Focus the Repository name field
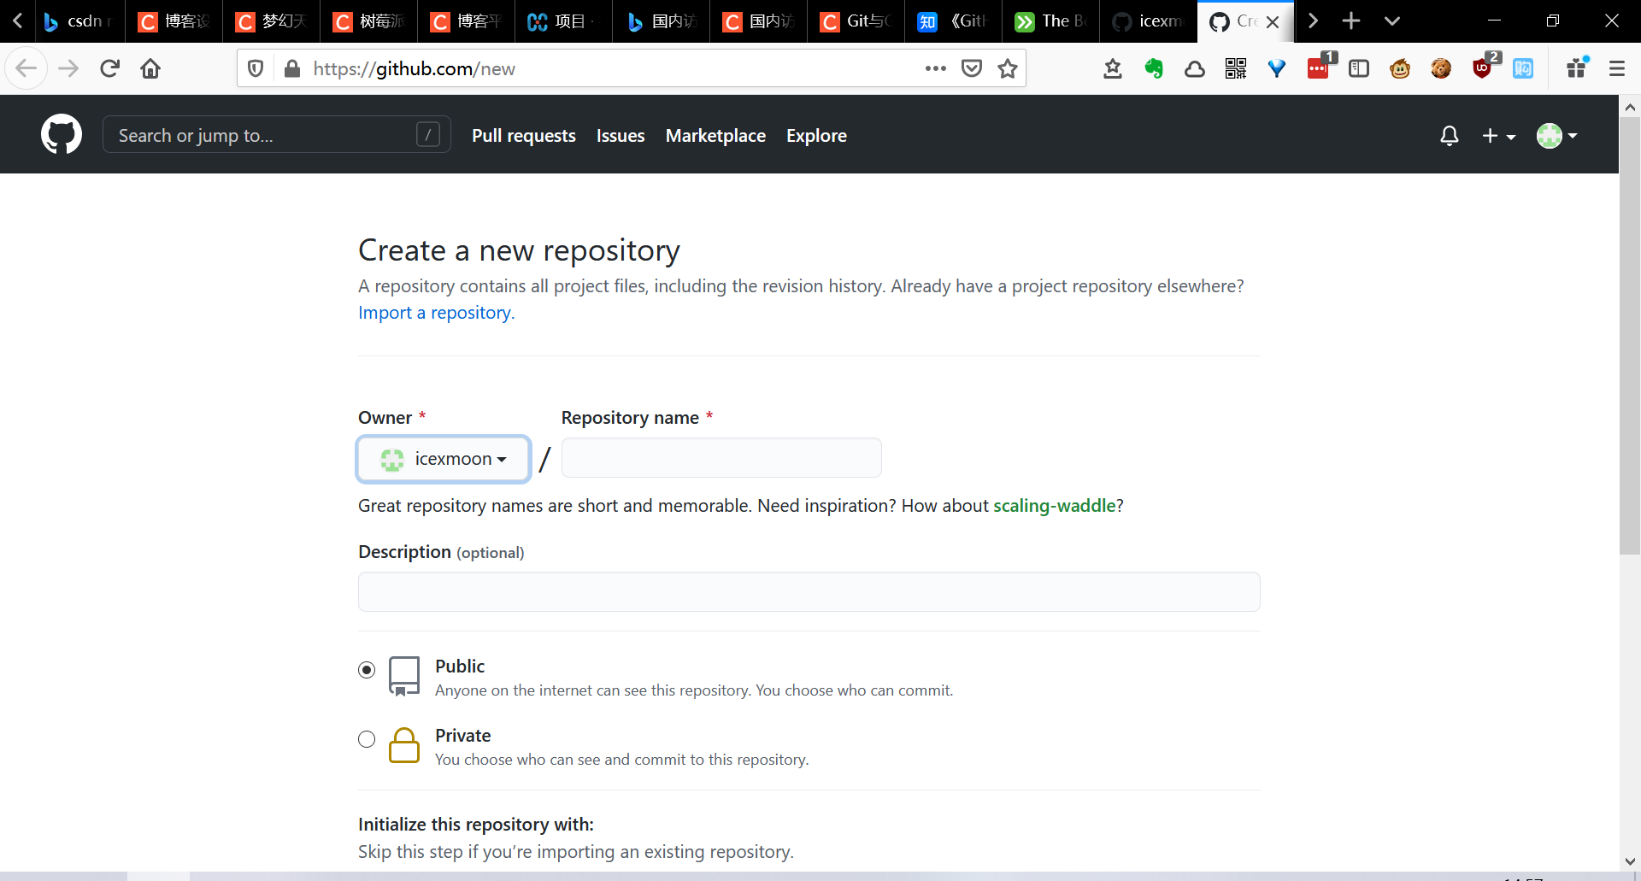Viewport: 1641px width, 881px height. coord(721,458)
